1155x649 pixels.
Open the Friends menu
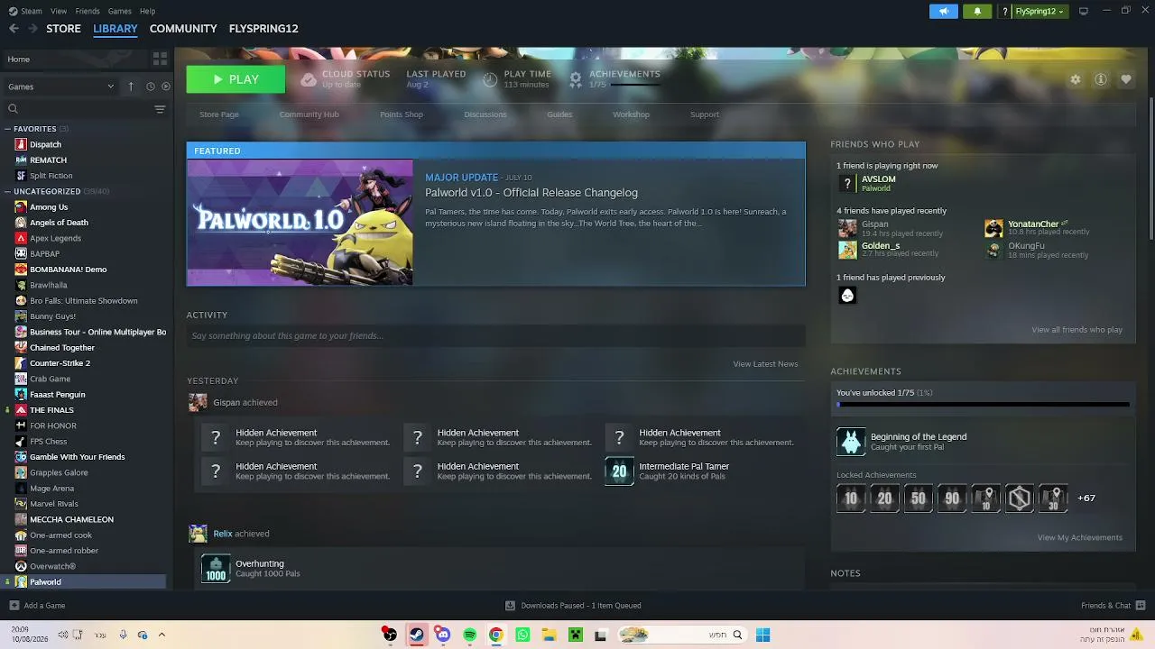[x=88, y=11]
